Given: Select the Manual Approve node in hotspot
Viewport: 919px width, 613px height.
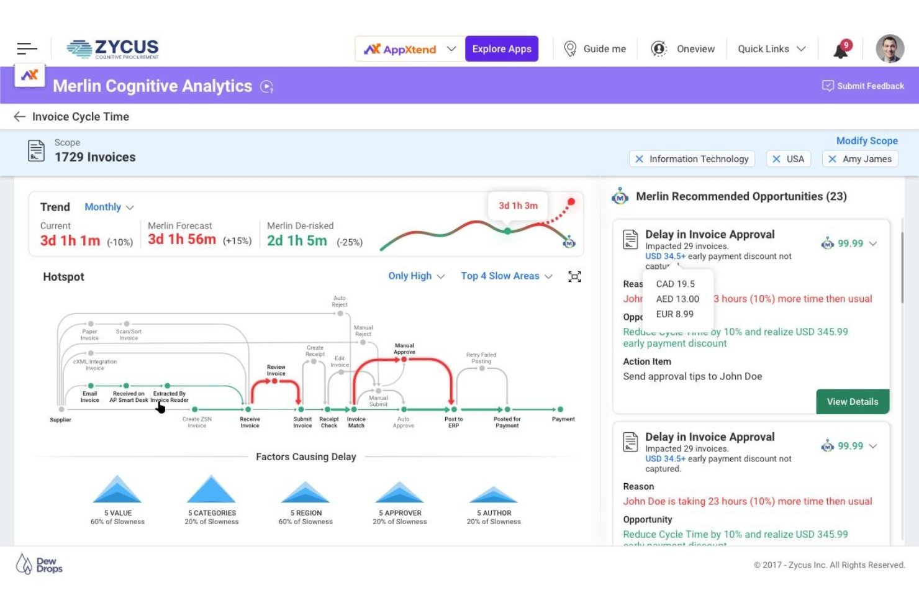Looking at the screenshot, I should pos(404,359).
